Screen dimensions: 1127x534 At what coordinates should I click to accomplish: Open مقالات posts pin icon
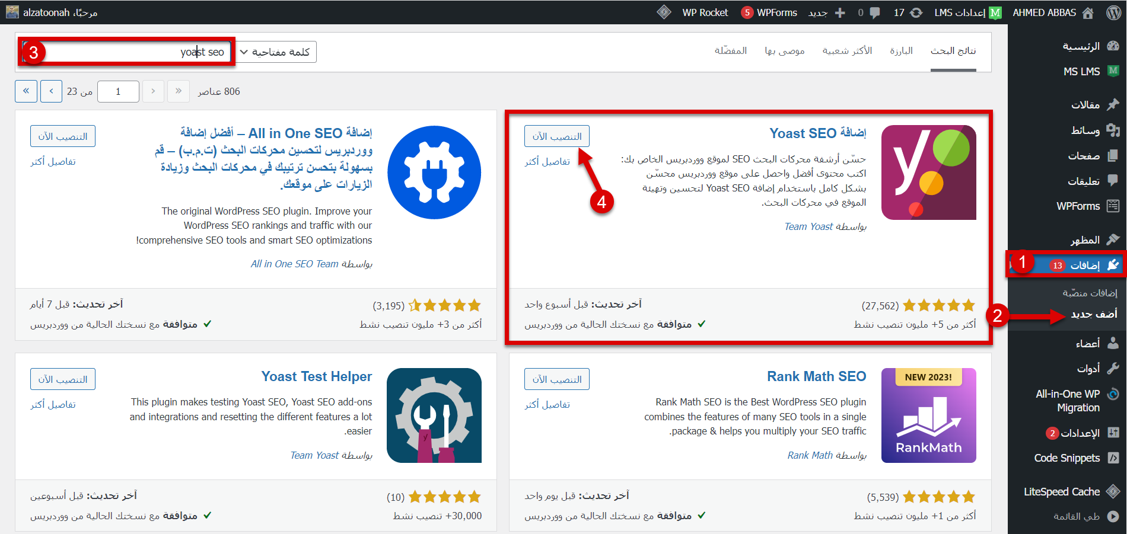[x=1113, y=104]
